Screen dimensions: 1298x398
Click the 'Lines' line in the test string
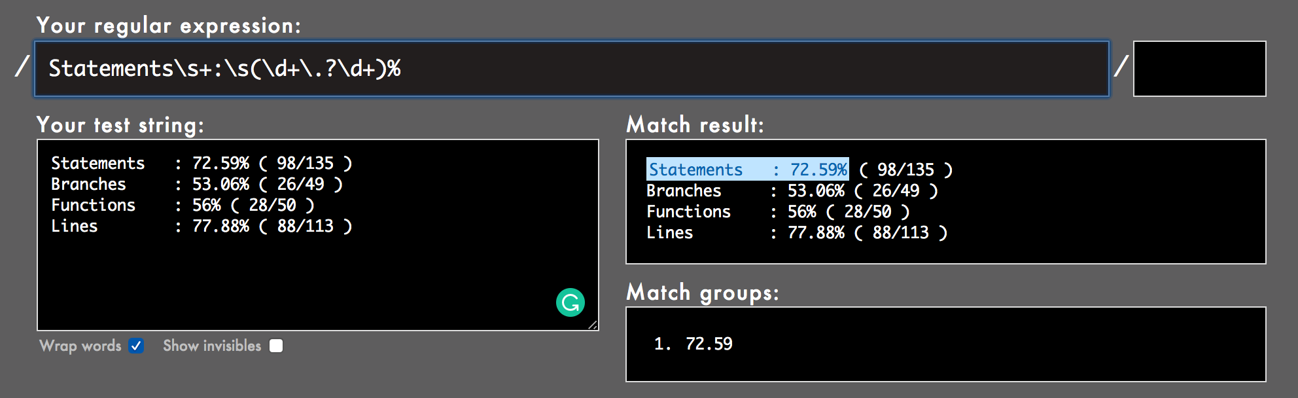(201, 226)
